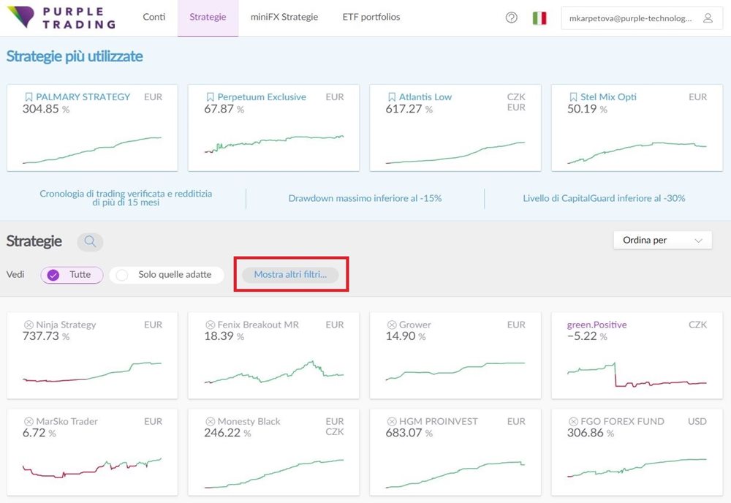The width and height of the screenshot is (731, 503).
Task: Click the PALMARY STRATEGY performance chart
Action: point(92,150)
